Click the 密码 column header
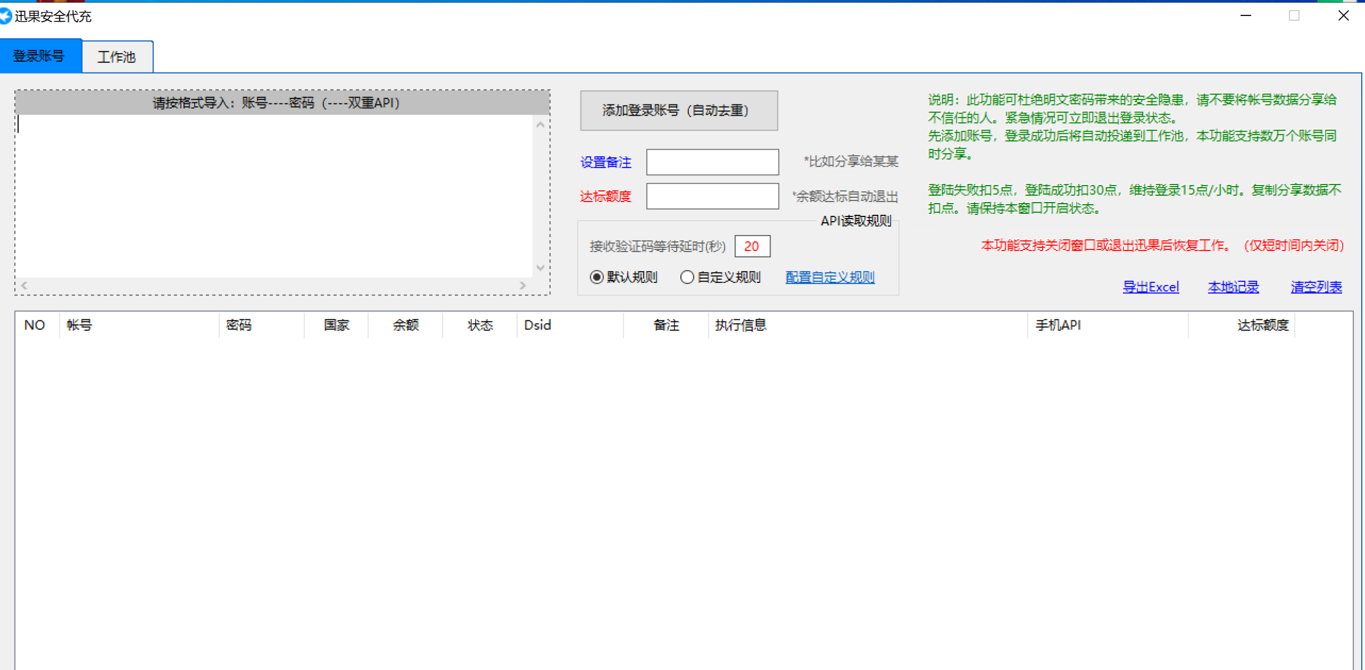This screenshot has width=1365, height=670. (261, 325)
